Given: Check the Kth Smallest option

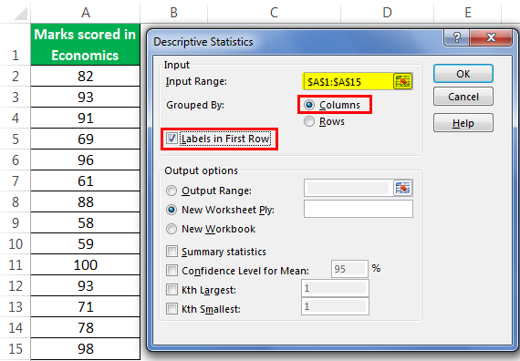Looking at the screenshot, I should click(172, 309).
